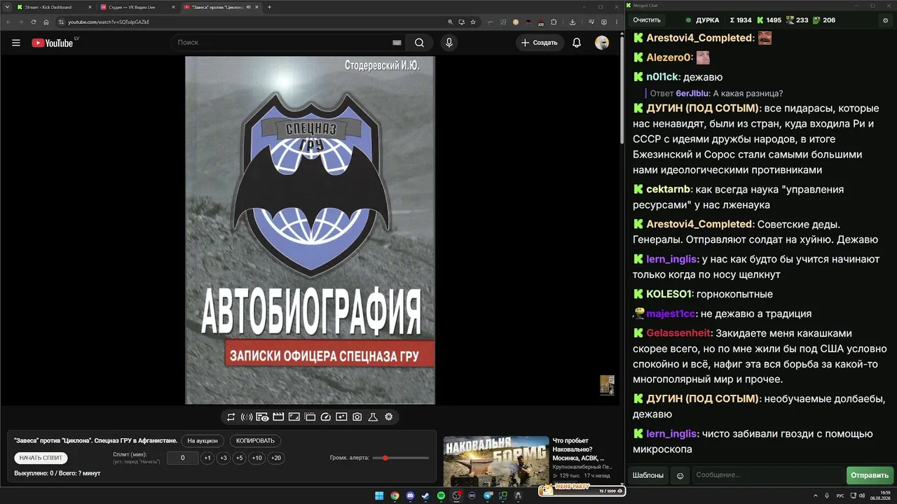897x504 pixels.
Task: Open Discord from the taskbar
Action: pos(410,496)
